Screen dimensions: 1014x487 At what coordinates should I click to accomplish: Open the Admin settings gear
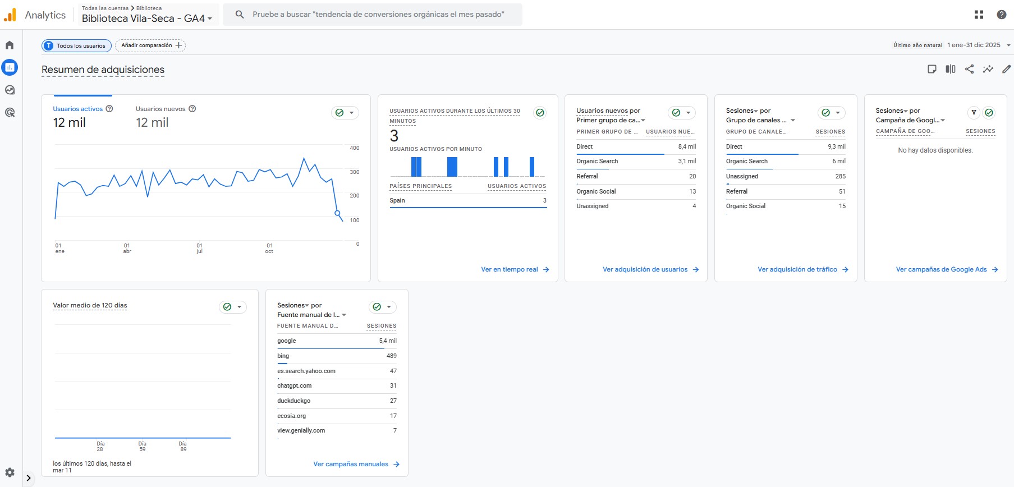point(10,472)
